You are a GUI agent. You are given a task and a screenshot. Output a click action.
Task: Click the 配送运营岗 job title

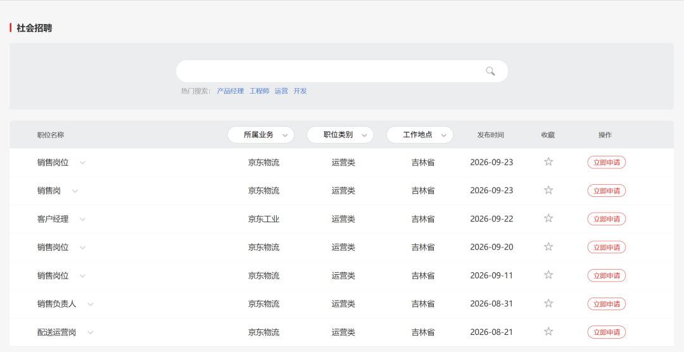tap(57, 332)
